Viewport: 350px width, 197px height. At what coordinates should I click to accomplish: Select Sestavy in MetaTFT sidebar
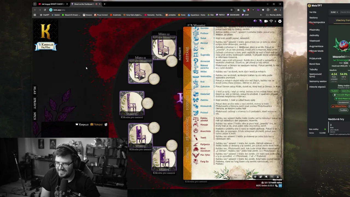(313, 18)
